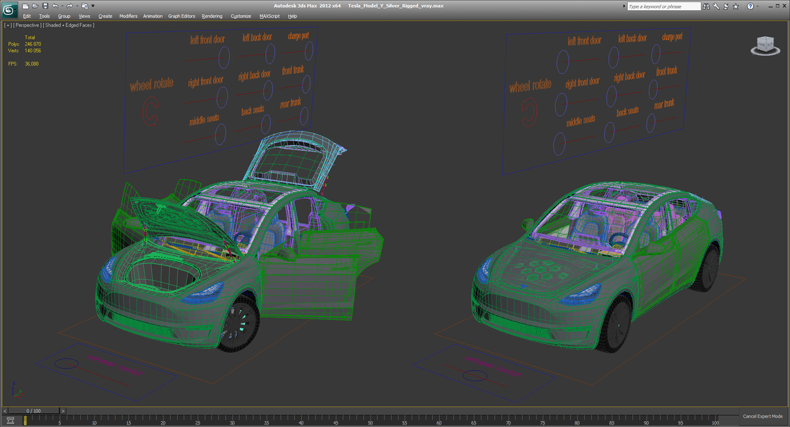Click the ViewCube in the viewport corner
790x427 pixels.
pyautogui.click(x=765, y=45)
